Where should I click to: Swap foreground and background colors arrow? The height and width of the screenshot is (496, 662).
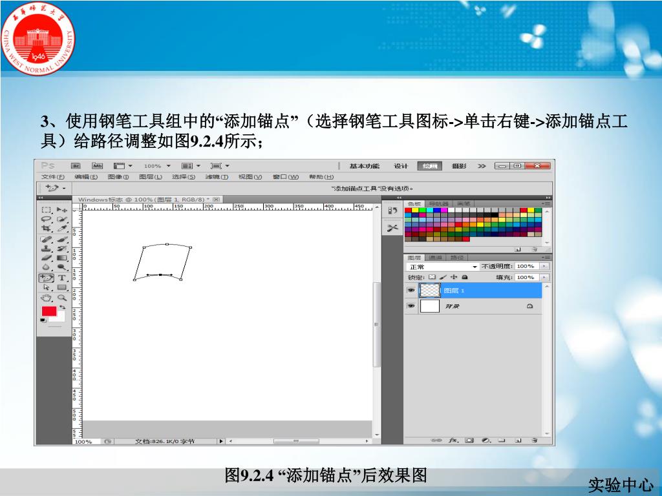pyautogui.click(x=63, y=307)
